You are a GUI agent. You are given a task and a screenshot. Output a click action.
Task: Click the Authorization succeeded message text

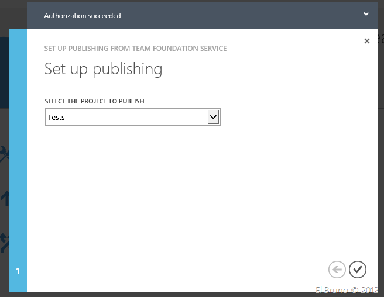(83, 16)
